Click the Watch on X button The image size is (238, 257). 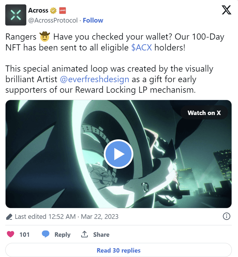pos(204,113)
